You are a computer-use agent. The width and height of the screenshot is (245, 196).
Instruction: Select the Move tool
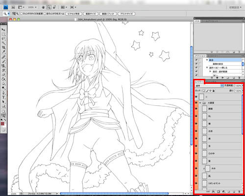(3, 29)
